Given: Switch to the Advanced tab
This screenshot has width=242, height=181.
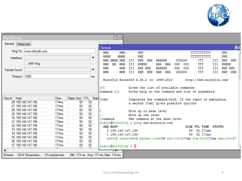Looking at the screenshot, I should click(24, 44).
